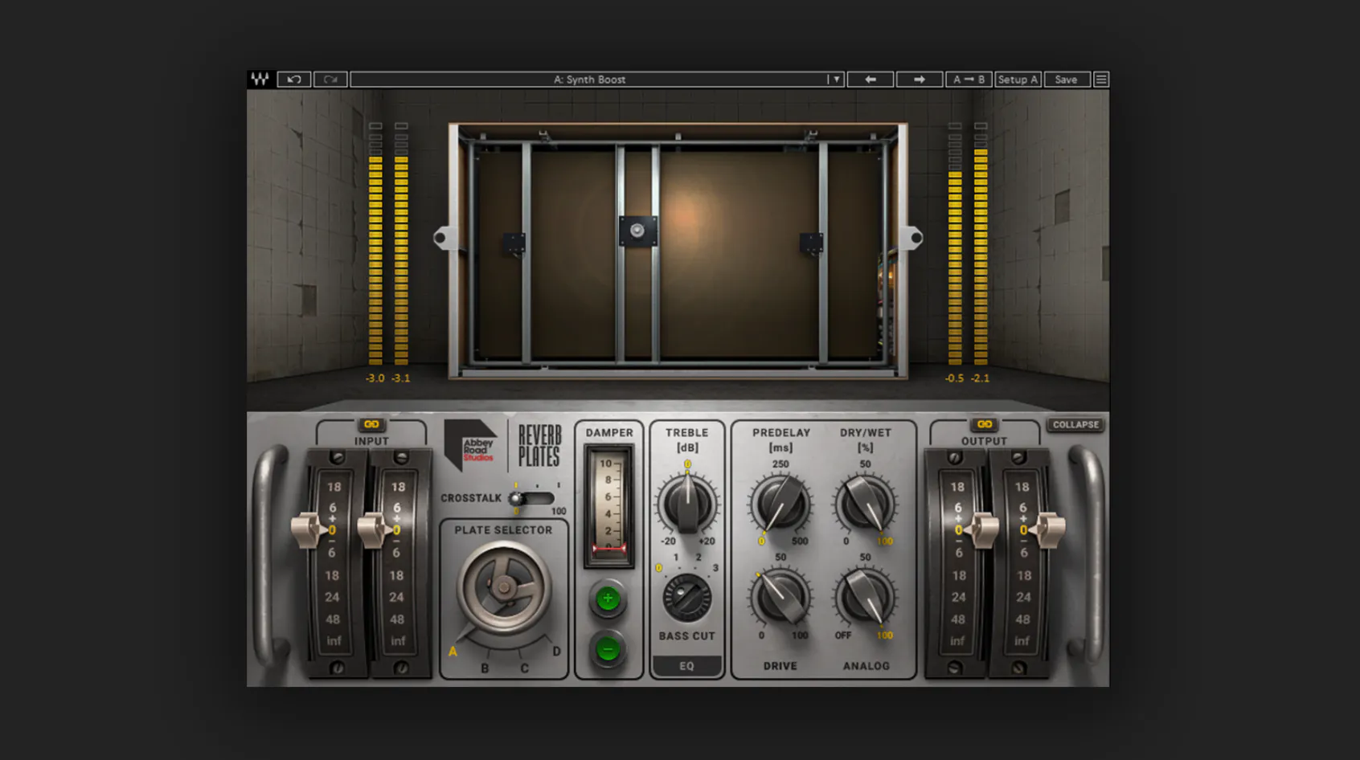The width and height of the screenshot is (1360, 760).
Task: Click the Abbey Road Studios logo
Action: [x=471, y=446]
